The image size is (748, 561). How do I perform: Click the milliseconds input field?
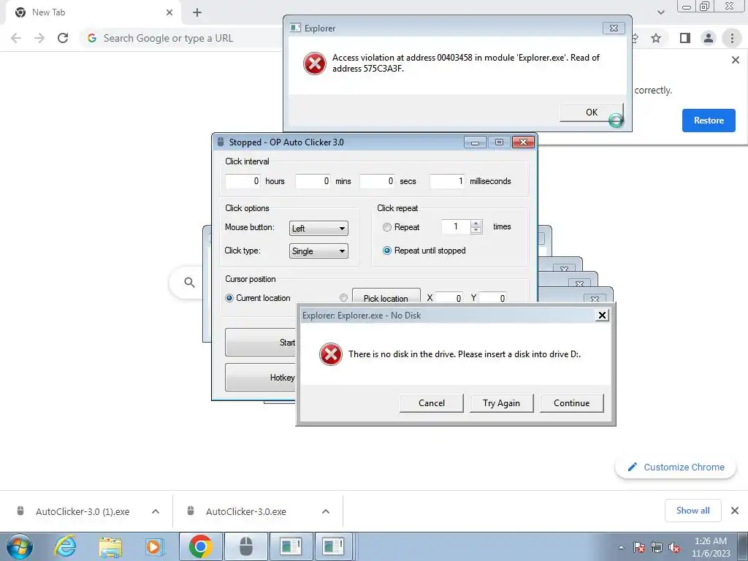(447, 181)
